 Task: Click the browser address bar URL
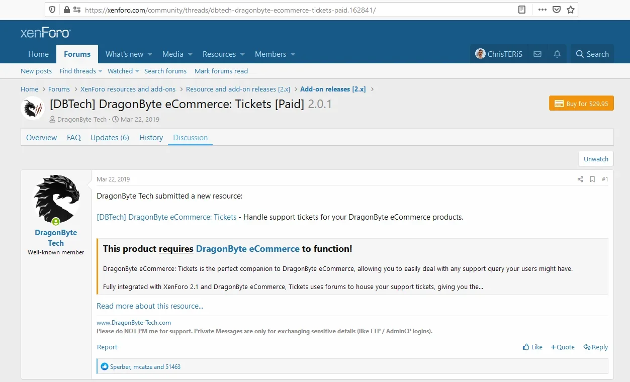coord(230,10)
